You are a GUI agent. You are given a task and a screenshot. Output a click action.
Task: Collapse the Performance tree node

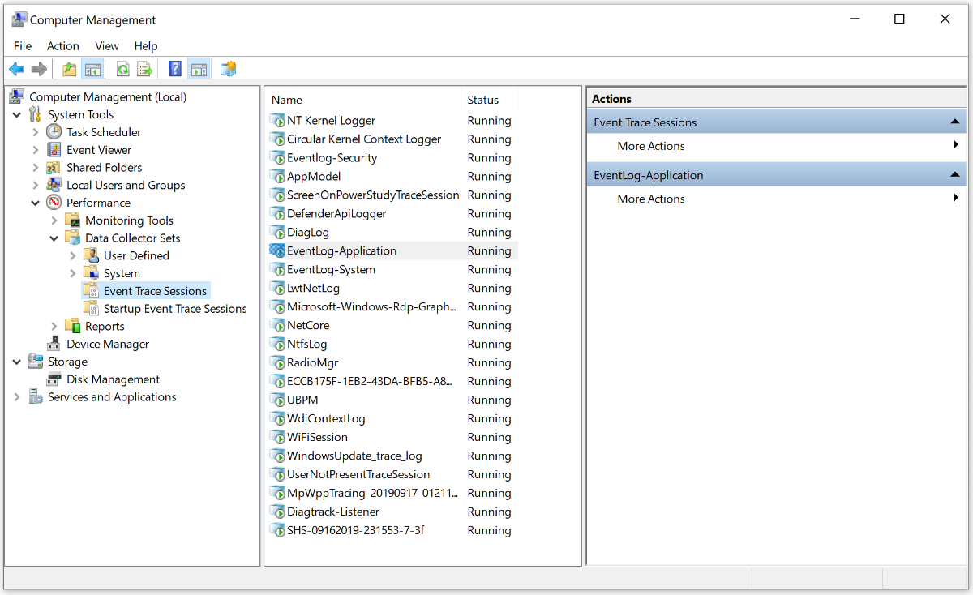36,203
